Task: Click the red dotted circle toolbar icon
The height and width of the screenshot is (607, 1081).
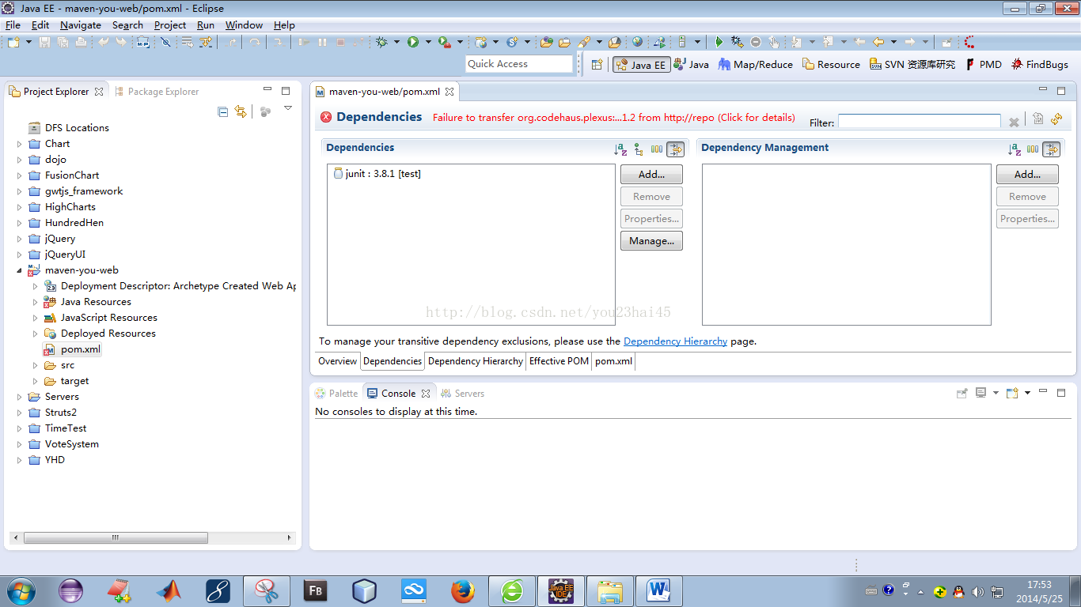Action: click(969, 42)
